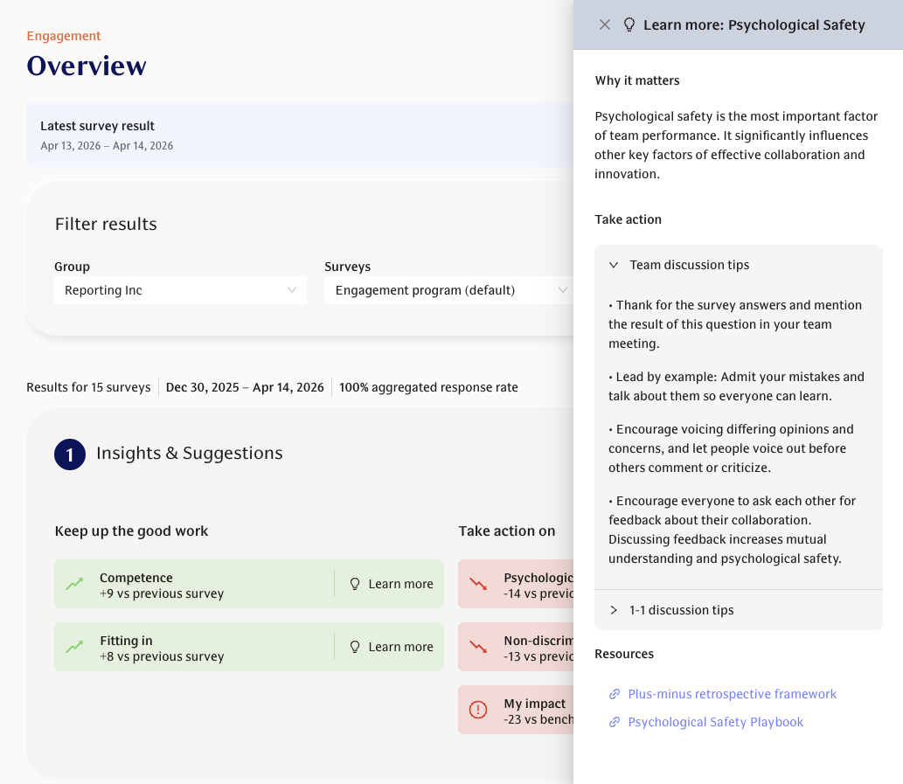The image size is (903, 784).
Task: Click the link icon beside Plus-minus retrospective
Action: pos(615,694)
